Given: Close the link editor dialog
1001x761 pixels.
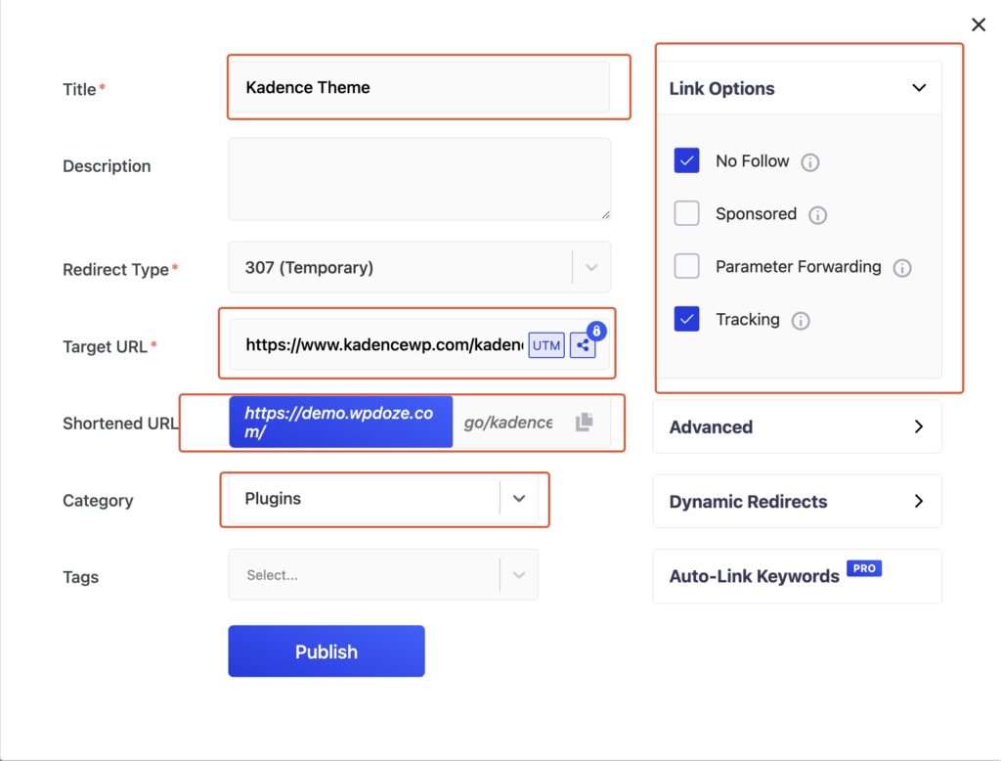Looking at the screenshot, I should 978,24.
